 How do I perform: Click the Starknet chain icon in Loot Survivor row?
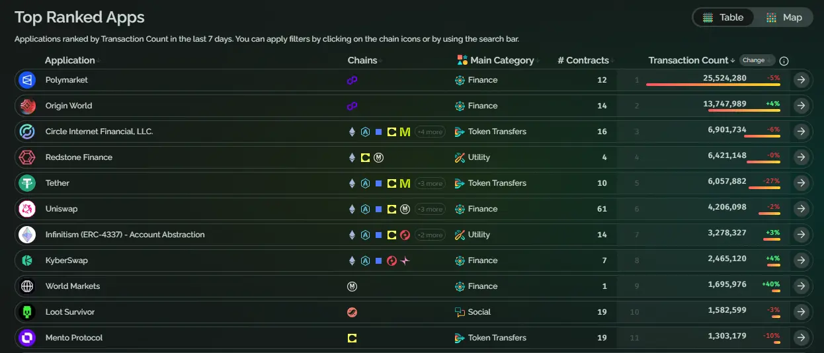coord(352,312)
